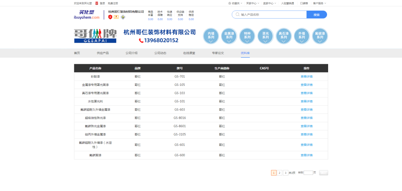The image size is (402, 191).
Task: View details for 砂胶漆 GS-701
Action: 307,76
